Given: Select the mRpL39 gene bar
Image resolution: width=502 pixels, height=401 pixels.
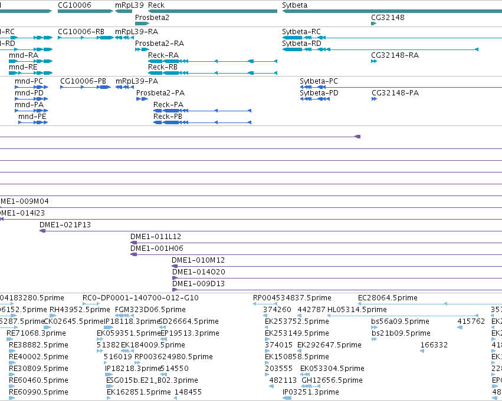Looking at the screenshot, I should tap(123, 11).
